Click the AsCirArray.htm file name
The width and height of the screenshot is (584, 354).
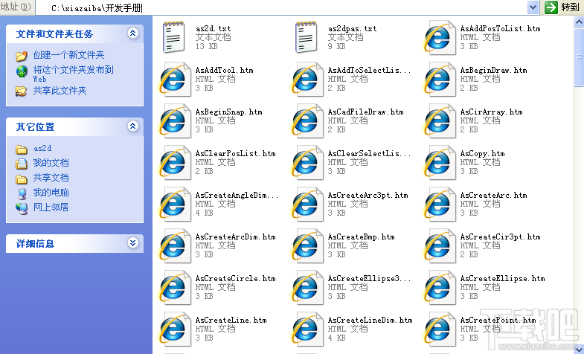pos(491,112)
